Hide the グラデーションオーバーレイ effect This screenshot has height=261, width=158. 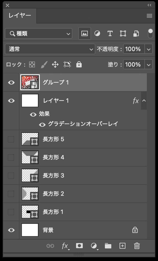point(42,125)
